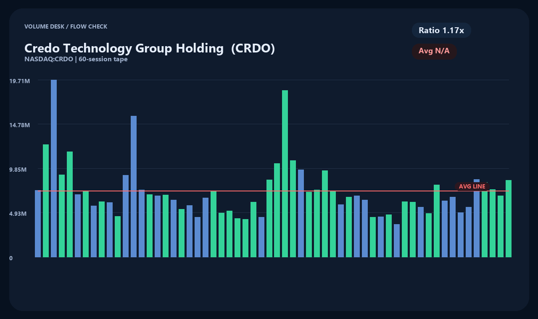Select the "Avg N/A" pill
Screen dimensions: 538x319
(x=434, y=51)
